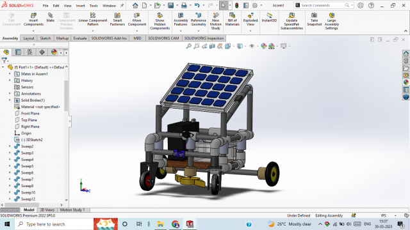Switch to the Evaluate tab
The width and height of the screenshot is (410, 230).
[79, 38]
